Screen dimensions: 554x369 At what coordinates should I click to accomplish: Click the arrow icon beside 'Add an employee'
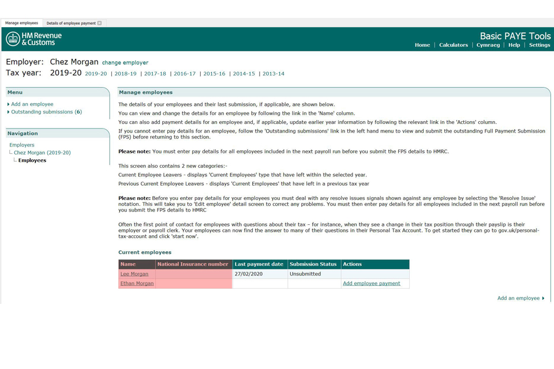[7, 104]
